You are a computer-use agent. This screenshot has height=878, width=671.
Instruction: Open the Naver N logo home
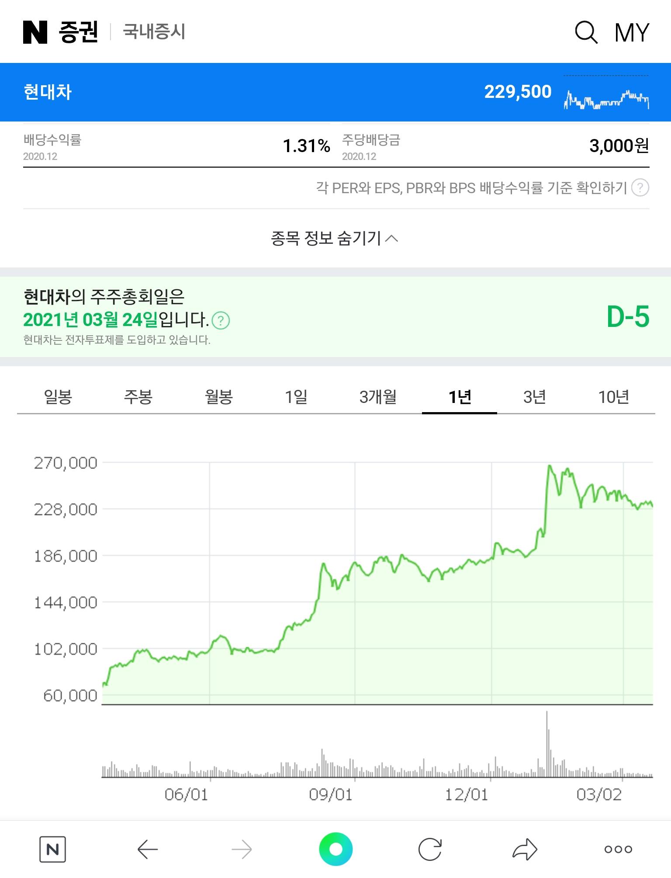tap(35, 32)
